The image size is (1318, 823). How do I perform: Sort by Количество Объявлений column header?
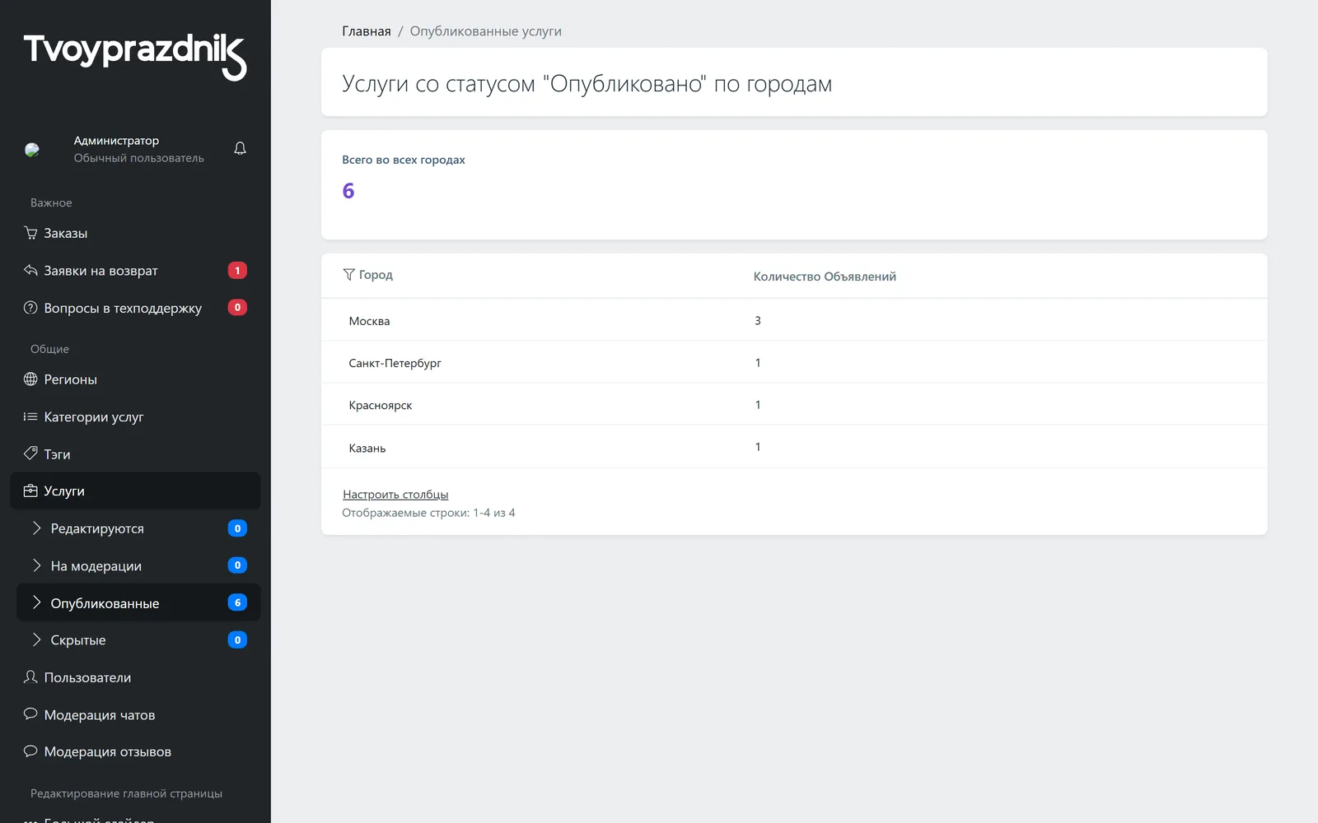(x=825, y=277)
